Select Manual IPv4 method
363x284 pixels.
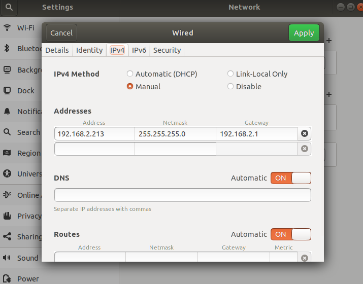(144, 87)
